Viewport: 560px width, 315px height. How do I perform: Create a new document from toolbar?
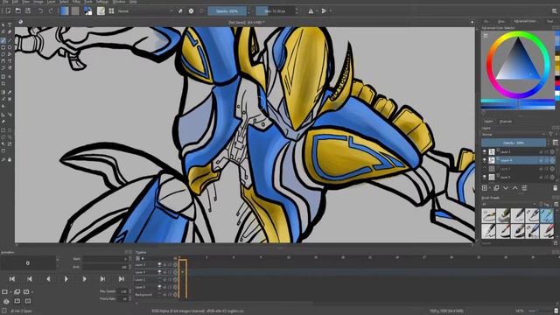click(x=8, y=11)
